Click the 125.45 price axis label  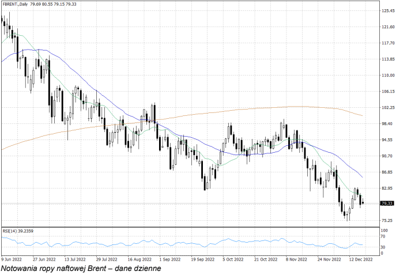pyautogui.click(x=387, y=11)
